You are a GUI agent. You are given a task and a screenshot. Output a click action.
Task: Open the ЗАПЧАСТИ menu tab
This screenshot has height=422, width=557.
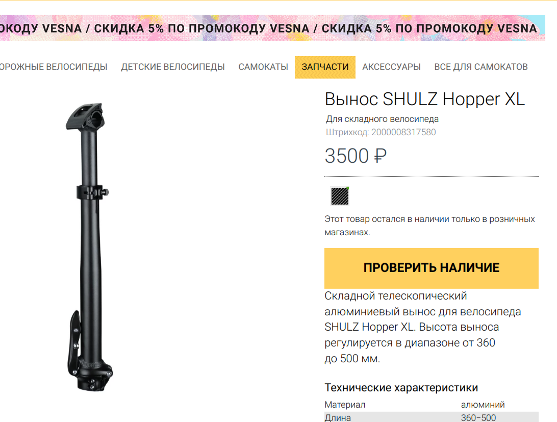[325, 67]
